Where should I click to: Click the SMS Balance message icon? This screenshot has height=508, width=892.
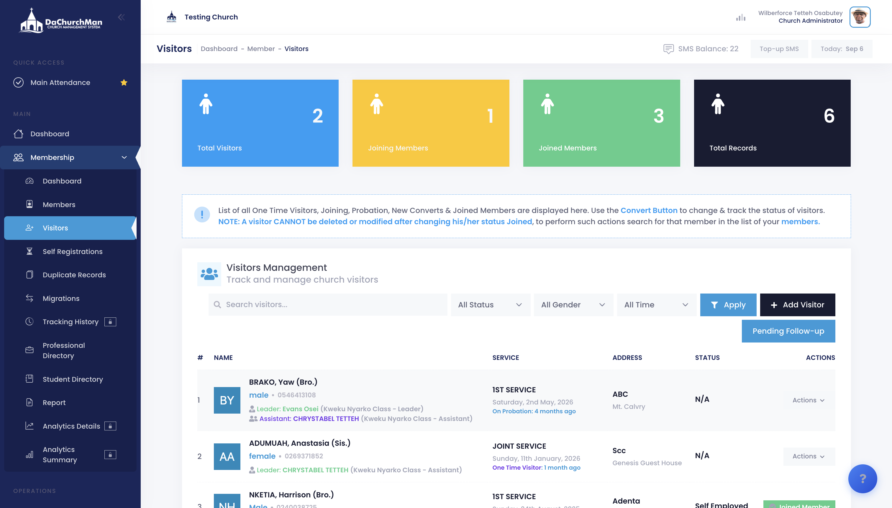click(x=668, y=49)
